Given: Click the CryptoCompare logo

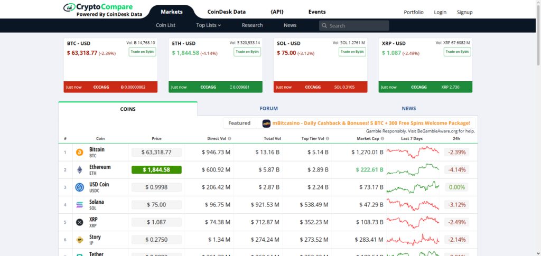Looking at the screenshot, I should coord(103,10).
